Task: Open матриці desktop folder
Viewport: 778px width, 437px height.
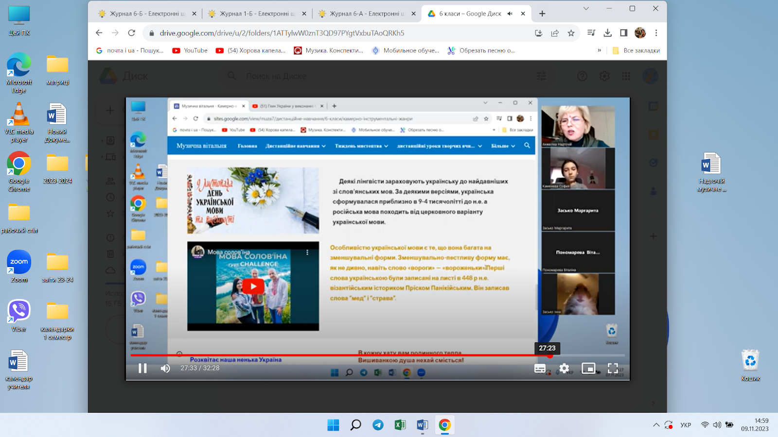Action: 57,69
